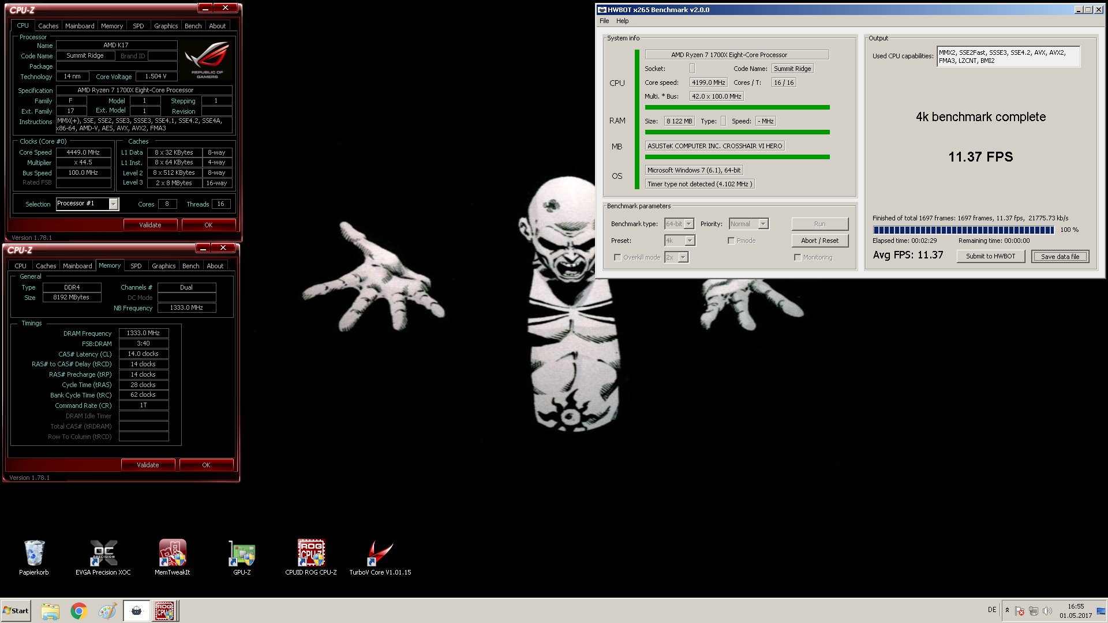Switch to Mainboard tab in top CPU-Z window
Image resolution: width=1108 pixels, height=623 pixels.
pyautogui.click(x=80, y=26)
